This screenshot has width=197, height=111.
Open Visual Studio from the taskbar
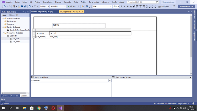60,108
